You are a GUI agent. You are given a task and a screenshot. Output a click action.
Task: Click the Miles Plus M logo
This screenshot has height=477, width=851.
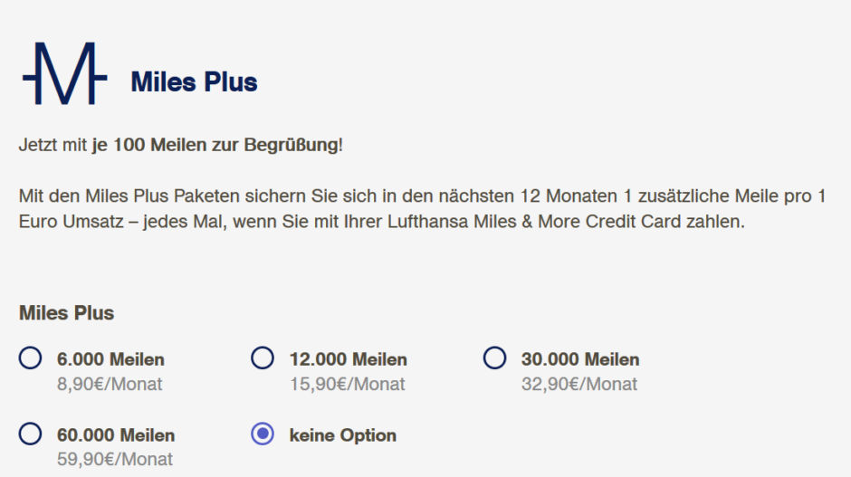click(x=65, y=73)
